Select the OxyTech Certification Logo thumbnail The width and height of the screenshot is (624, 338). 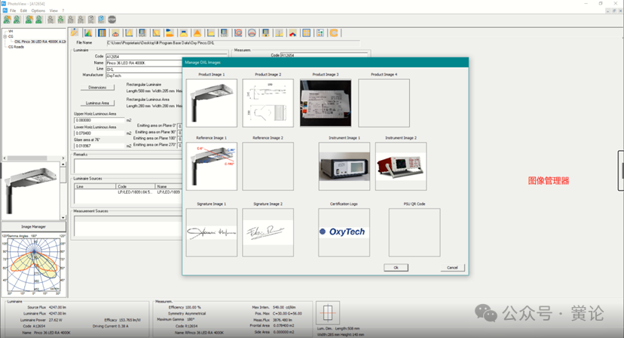pyautogui.click(x=344, y=232)
